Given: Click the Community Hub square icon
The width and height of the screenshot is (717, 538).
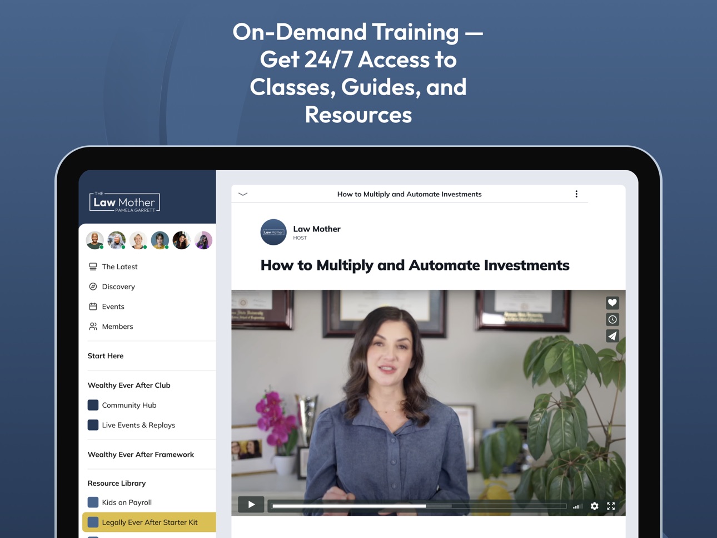Looking at the screenshot, I should [93, 405].
